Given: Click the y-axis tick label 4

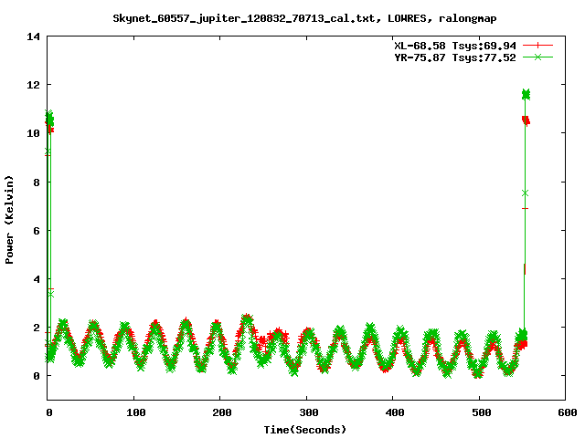Looking at the screenshot, I should (x=37, y=279).
